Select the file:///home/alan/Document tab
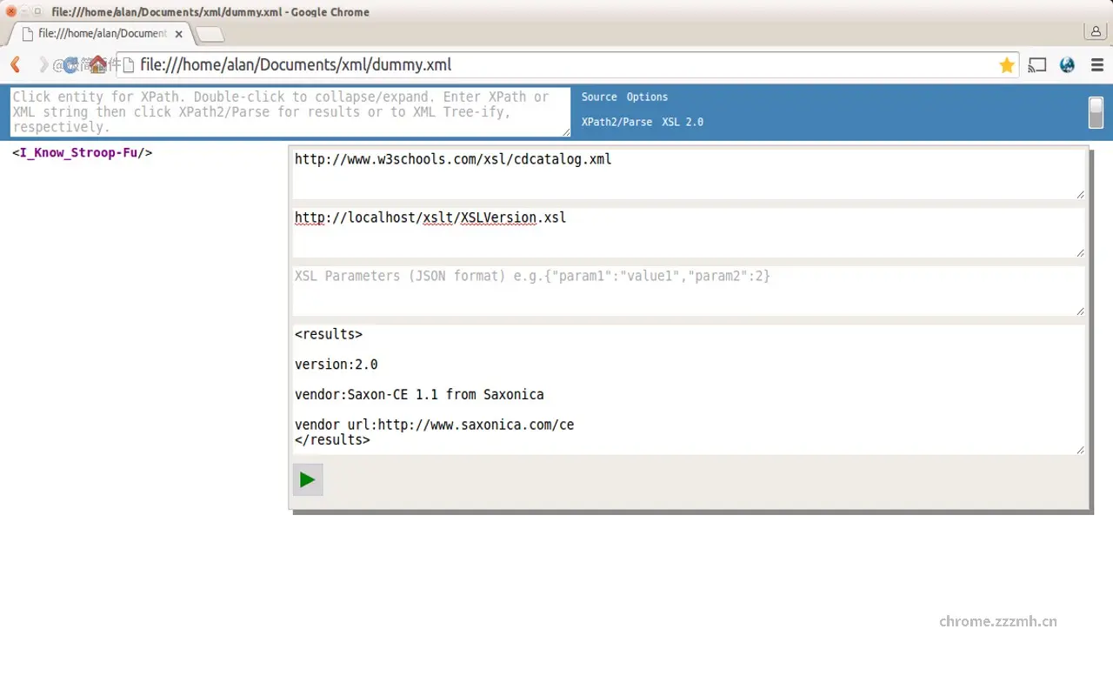1113x696 pixels. 100,34
